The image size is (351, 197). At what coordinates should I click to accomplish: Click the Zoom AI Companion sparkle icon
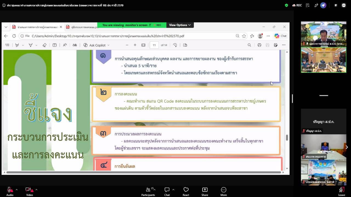pyautogui.click(x=323, y=5)
